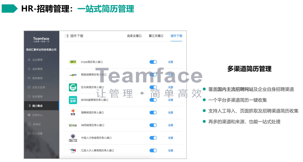Open 企业管理 in the sidebar menu
The height and width of the screenshot is (162, 303).
click(37, 60)
